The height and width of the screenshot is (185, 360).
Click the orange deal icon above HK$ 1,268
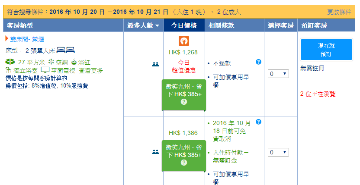[183, 41]
